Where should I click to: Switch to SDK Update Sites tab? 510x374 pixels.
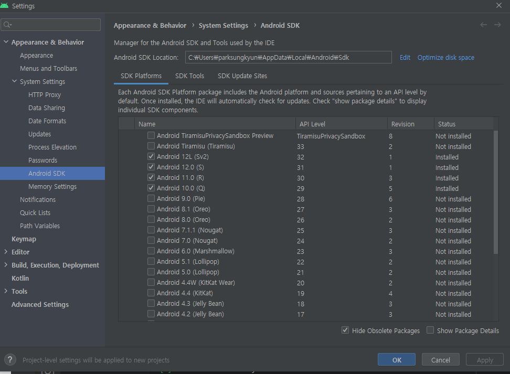[x=242, y=76]
